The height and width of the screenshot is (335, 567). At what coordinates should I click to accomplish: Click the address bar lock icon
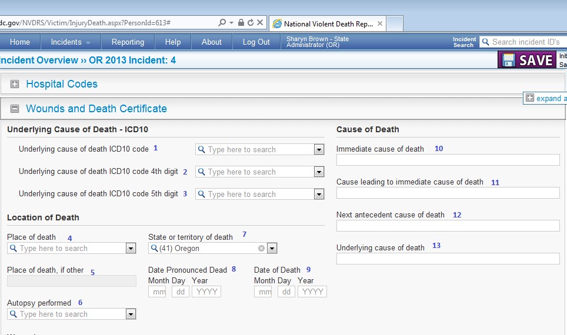[241, 23]
